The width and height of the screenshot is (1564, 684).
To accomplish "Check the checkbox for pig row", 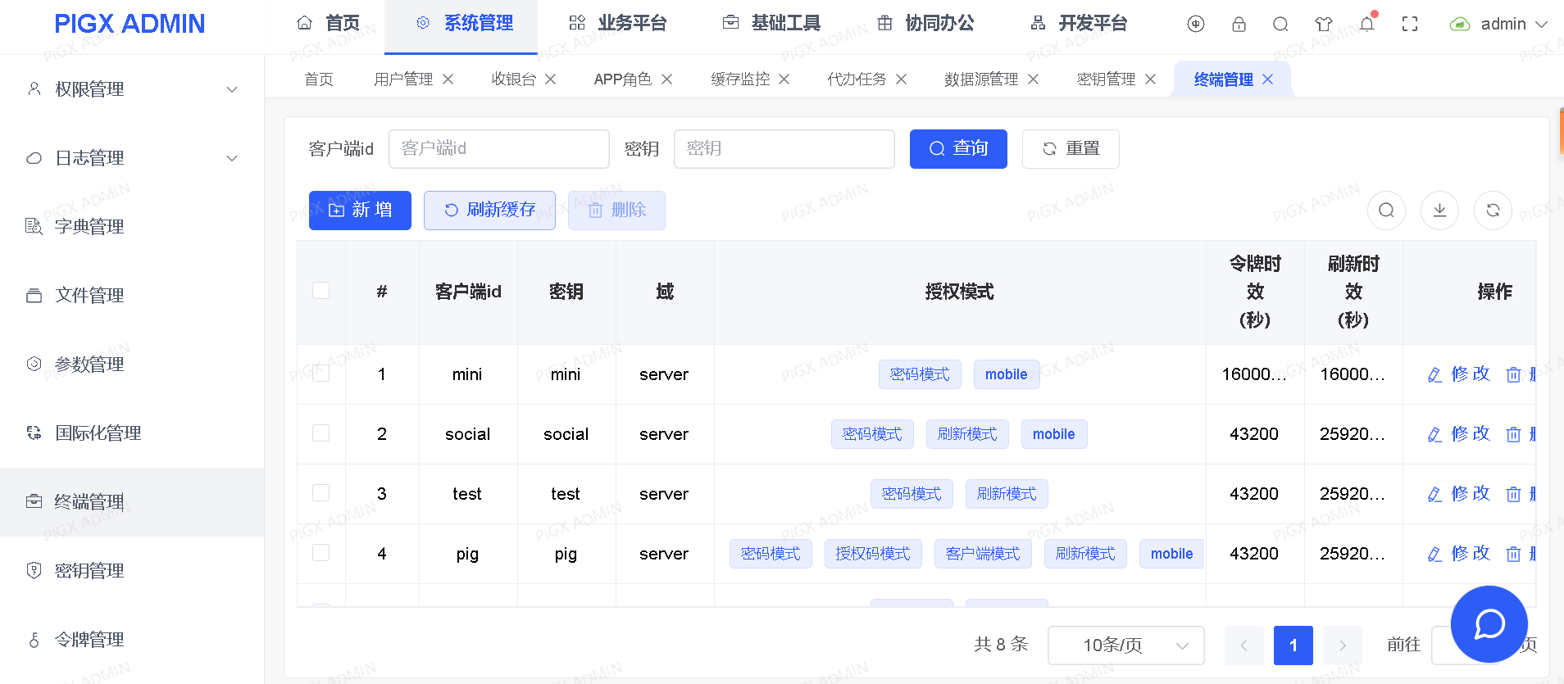I will (x=321, y=552).
